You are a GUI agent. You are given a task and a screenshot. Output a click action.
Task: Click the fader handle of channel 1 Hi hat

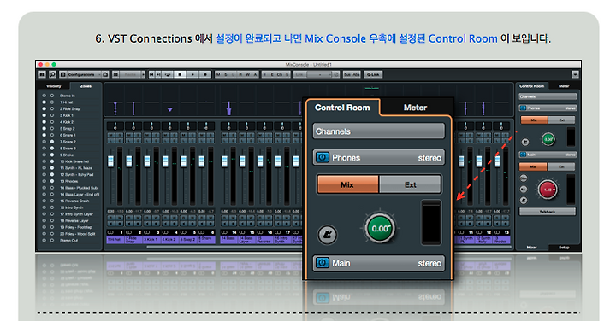coord(110,161)
